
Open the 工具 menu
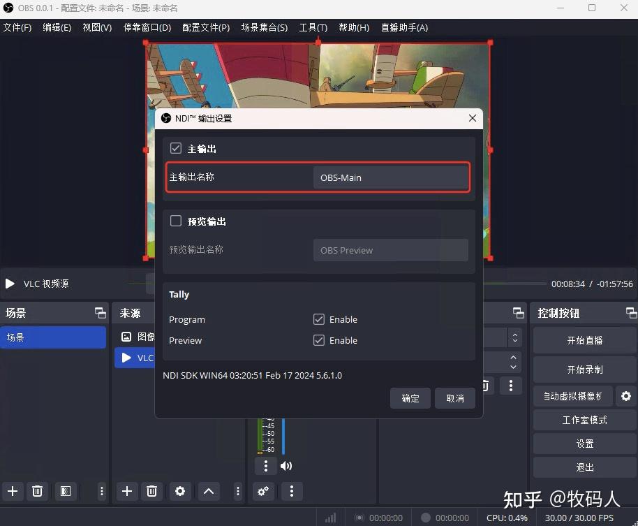[313, 27]
